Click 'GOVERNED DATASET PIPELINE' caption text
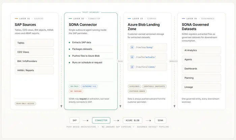 153,127
